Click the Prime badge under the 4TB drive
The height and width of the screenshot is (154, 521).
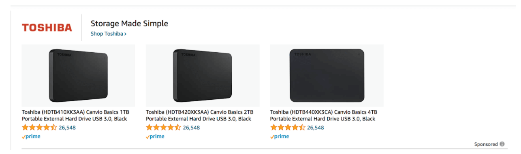tap(280, 137)
